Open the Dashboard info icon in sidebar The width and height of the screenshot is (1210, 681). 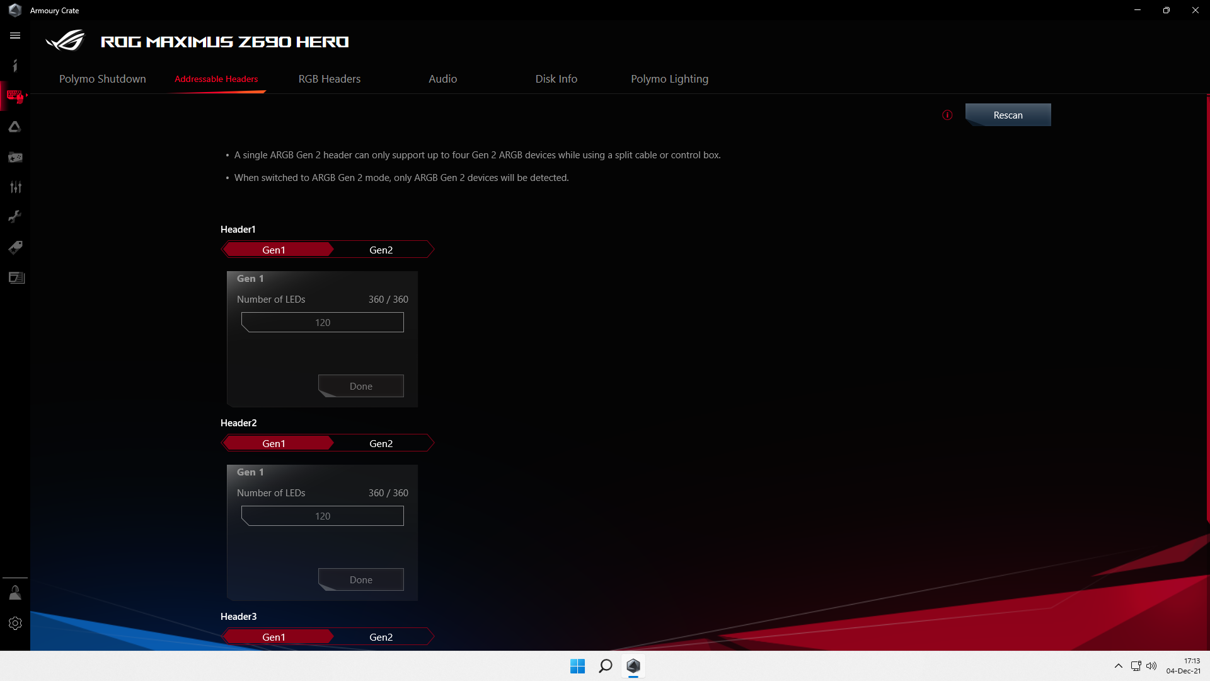(x=15, y=66)
